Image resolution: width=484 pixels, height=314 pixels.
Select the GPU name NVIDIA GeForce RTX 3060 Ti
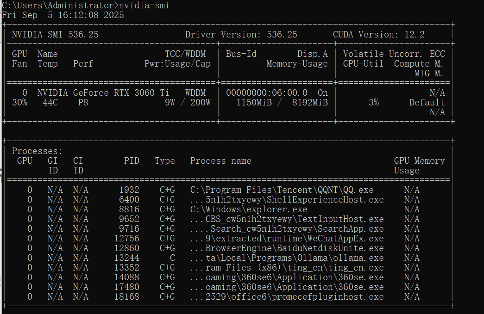coord(103,93)
